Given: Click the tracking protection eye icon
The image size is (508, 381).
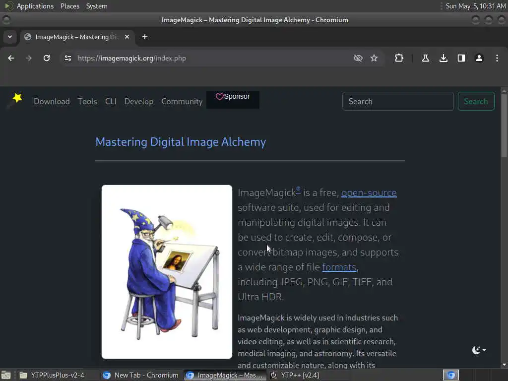Looking at the screenshot, I should pyautogui.click(x=358, y=59).
